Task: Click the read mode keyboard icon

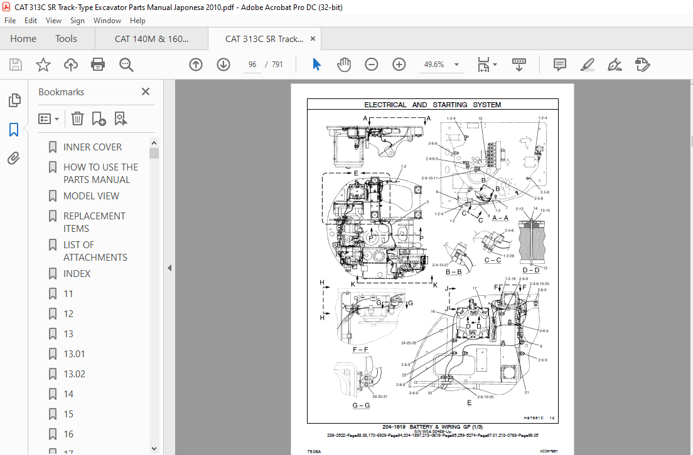Action: tap(519, 65)
